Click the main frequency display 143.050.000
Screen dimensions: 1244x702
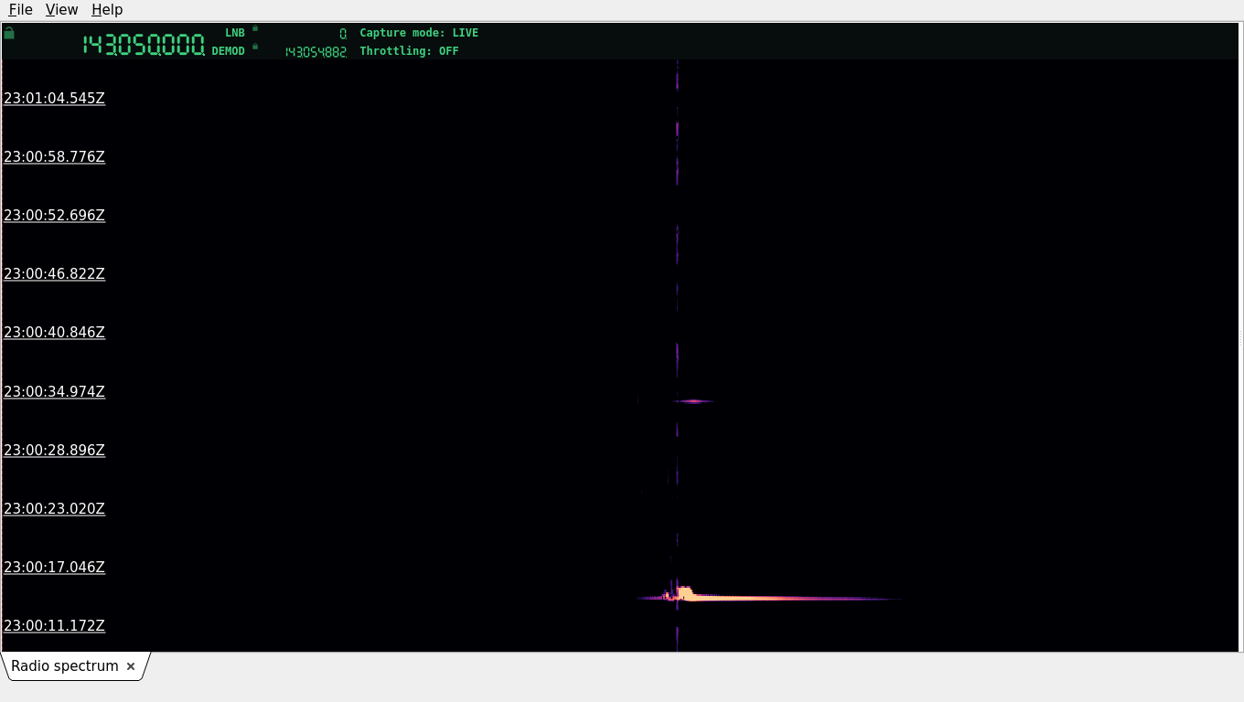click(x=144, y=44)
